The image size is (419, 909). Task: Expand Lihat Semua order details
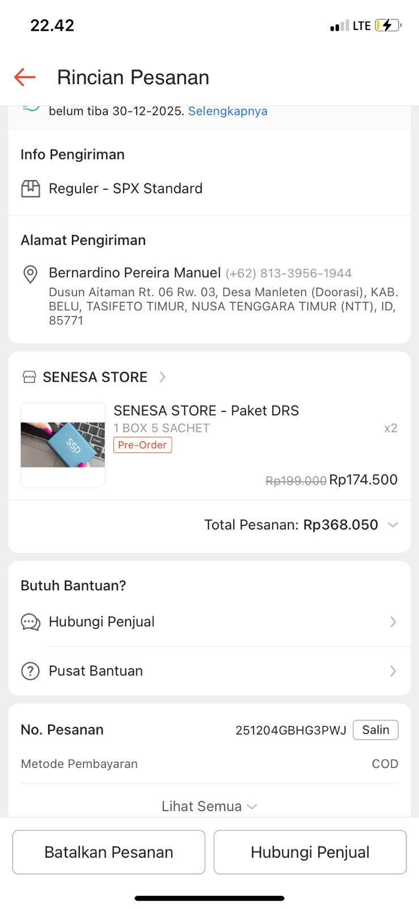pyautogui.click(x=209, y=806)
